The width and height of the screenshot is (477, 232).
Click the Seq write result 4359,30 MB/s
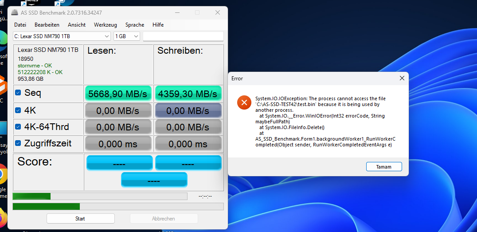(x=188, y=94)
